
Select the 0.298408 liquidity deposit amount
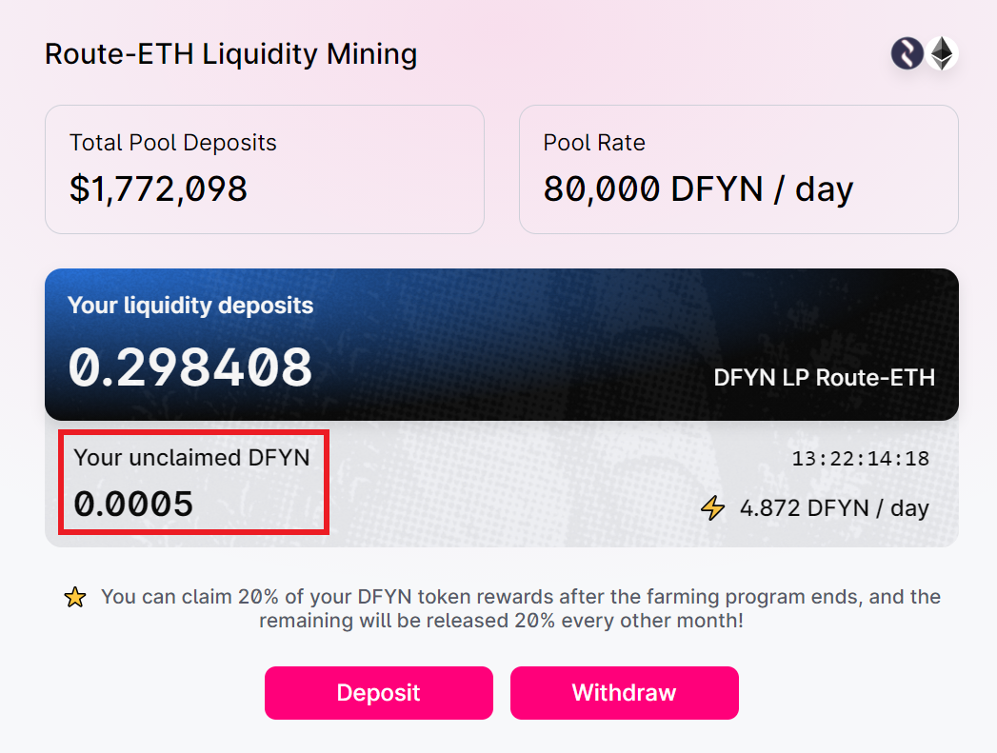point(190,367)
